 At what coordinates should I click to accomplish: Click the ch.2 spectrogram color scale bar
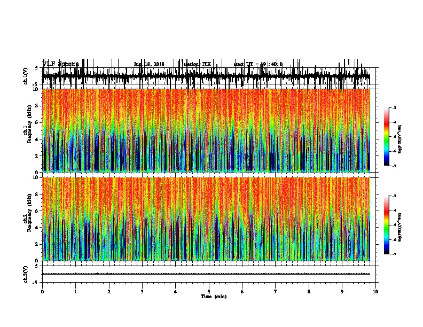coord(387,225)
